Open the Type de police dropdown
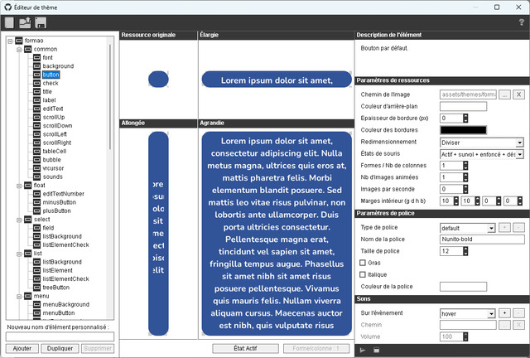 point(467,228)
